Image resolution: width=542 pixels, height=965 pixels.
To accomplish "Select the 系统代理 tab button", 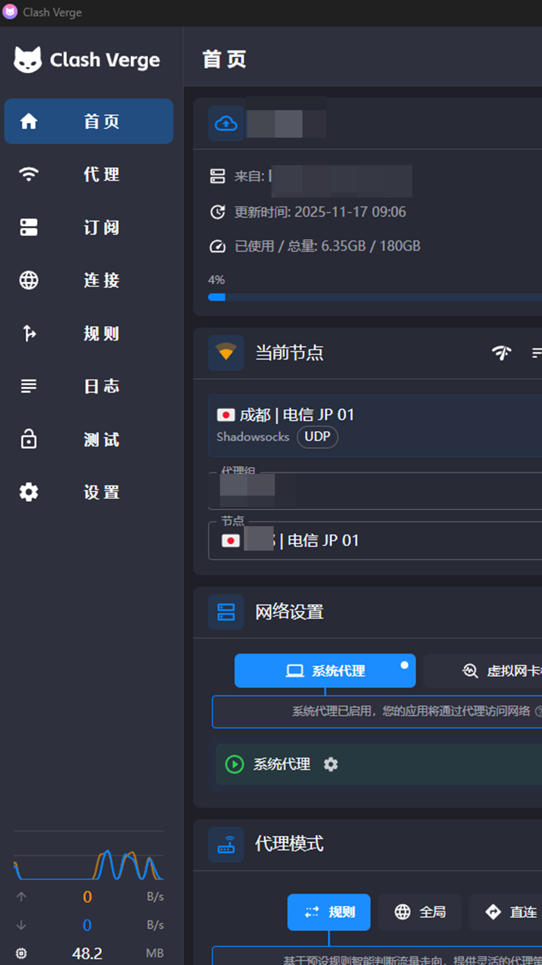I will [x=325, y=670].
